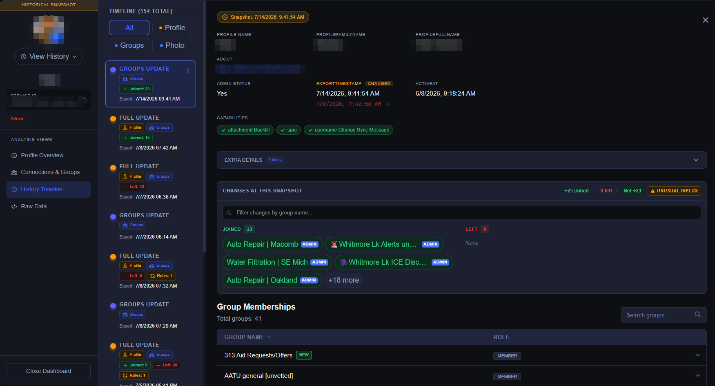Click the snapshot clock icon in timestamp badge
The width and height of the screenshot is (715, 386).
[x=225, y=17]
